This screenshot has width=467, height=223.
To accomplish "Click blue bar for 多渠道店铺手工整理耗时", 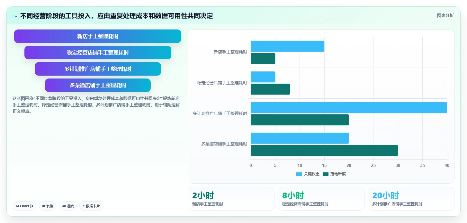I will [x=300, y=138].
